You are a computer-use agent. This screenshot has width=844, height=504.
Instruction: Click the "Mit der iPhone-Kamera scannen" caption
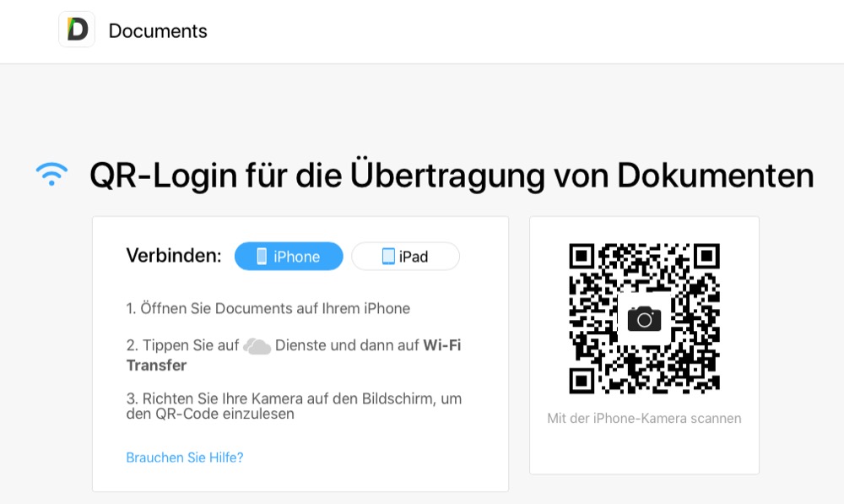tap(644, 418)
